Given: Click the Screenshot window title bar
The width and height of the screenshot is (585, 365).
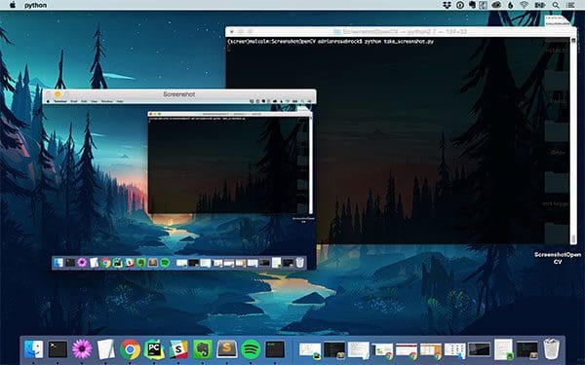Looking at the screenshot, I should [x=179, y=94].
